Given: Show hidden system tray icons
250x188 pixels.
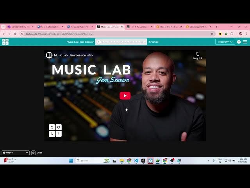Looking at the screenshot, I should pyautogui.click(x=208, y=161).
